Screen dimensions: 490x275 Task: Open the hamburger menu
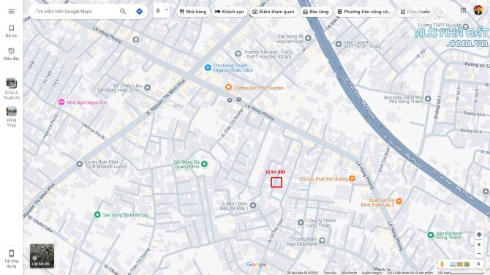point(11,12)
